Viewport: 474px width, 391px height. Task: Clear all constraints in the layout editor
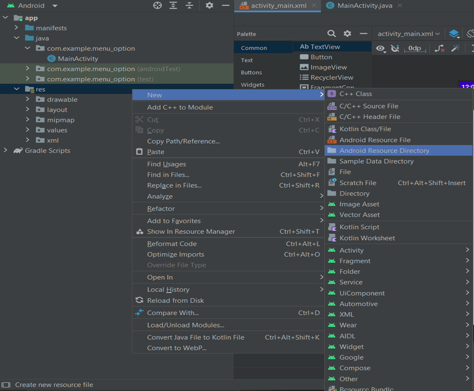pyautogui.click(x=439, y=48)
